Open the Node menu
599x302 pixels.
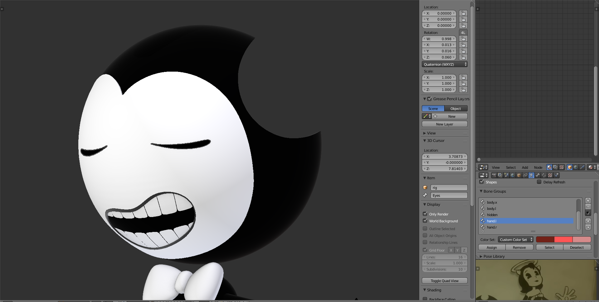[x=538, y=168]
